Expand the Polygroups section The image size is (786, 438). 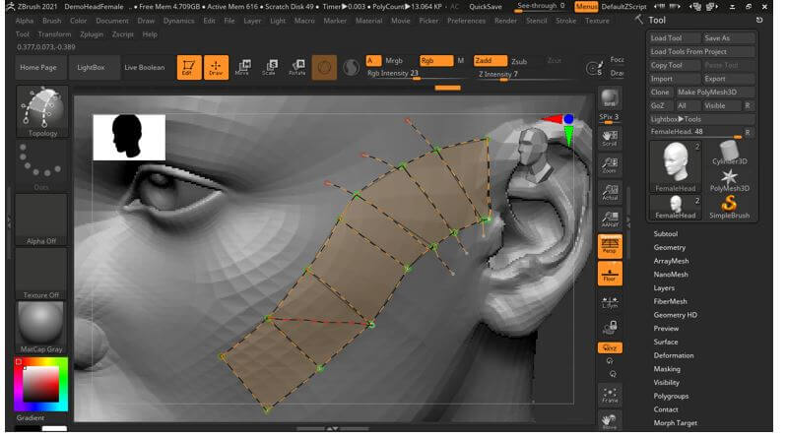point(671,396)
